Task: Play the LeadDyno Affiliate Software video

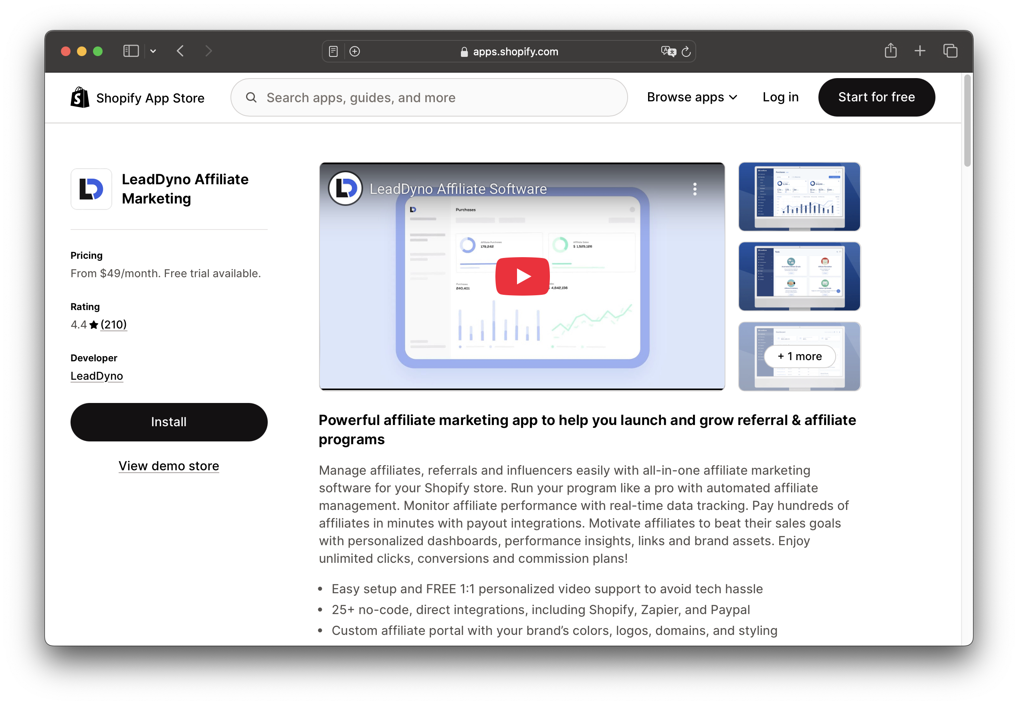Action: pos(522,276)
